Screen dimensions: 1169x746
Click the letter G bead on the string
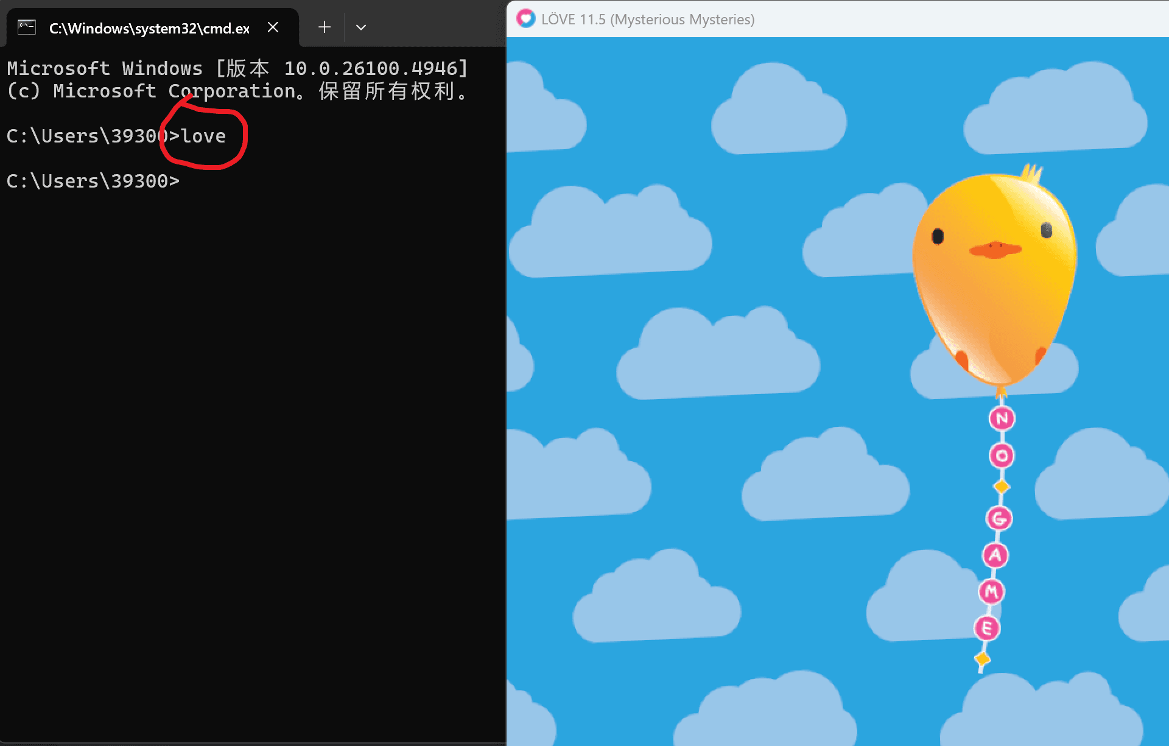1000,519
